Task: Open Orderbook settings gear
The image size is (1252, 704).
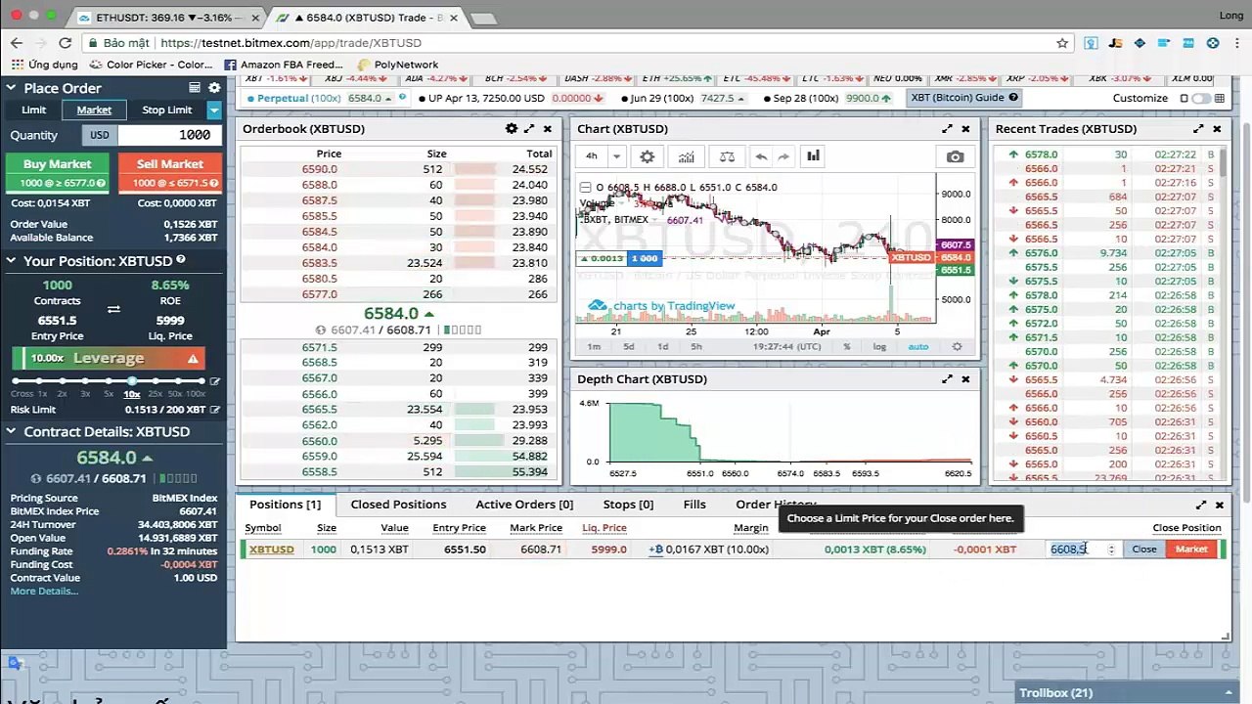Action: click(511, 129)
